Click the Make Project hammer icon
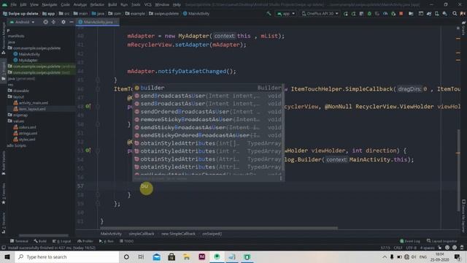The height and width of the screenshot is (263, 467). click(x=269, y=13)
